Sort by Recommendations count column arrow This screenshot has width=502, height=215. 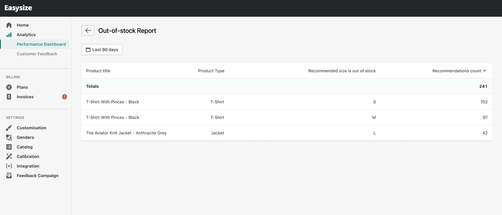click(x=484, y=71)
